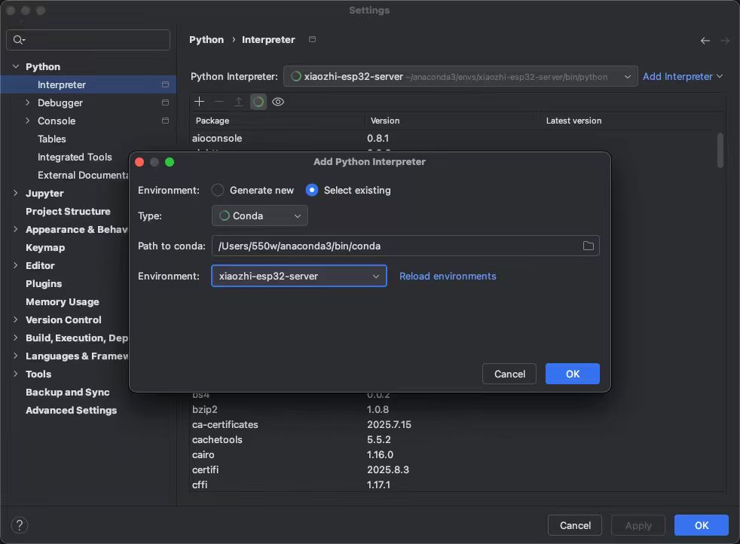Select Keymap in the settings sidebar
740x544 pixels.
(x=45, y=247)
